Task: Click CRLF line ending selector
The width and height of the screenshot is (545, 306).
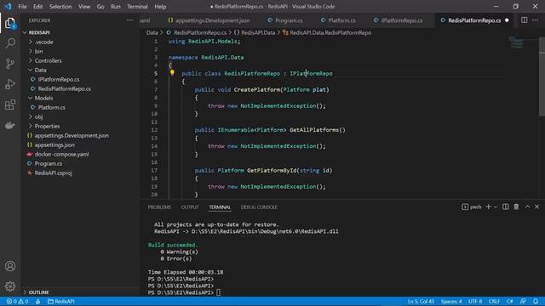Action: (x=494, y=302)
